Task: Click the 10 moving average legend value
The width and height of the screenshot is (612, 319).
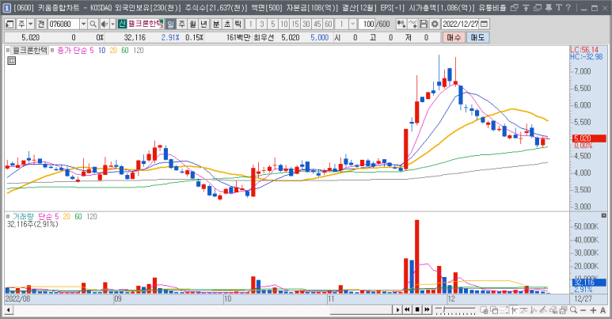Action: tap(102, 51)
